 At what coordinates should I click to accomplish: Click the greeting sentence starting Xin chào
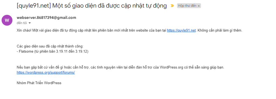[130, 30]
